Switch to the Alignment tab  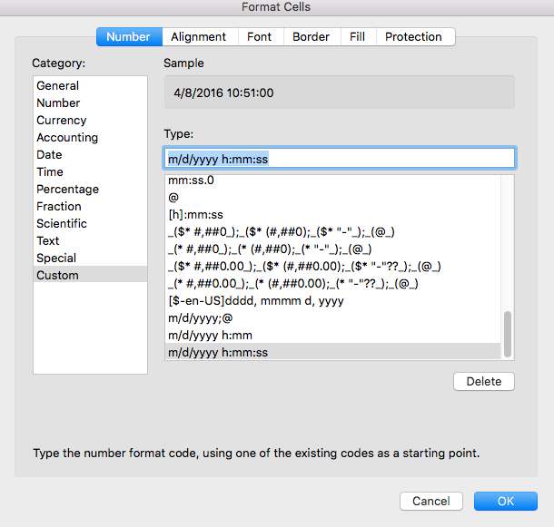(x=198, y=37)
